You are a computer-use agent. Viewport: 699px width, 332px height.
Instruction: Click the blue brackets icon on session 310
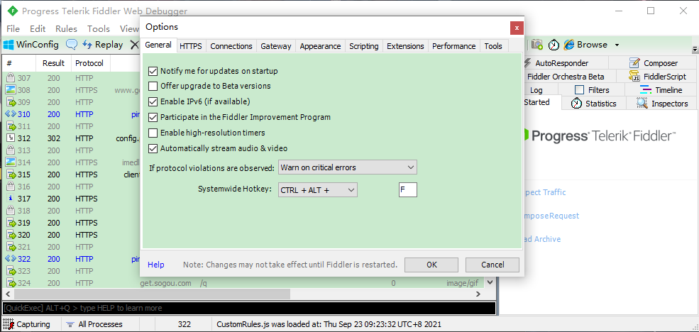click(x=10, y=114)
